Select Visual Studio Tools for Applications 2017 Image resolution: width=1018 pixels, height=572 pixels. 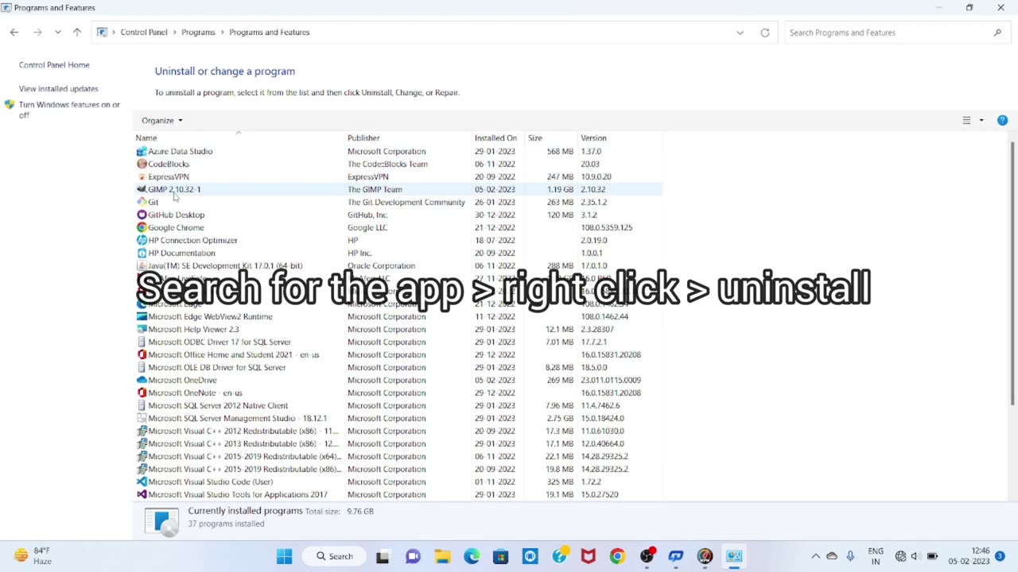[398, 494]
